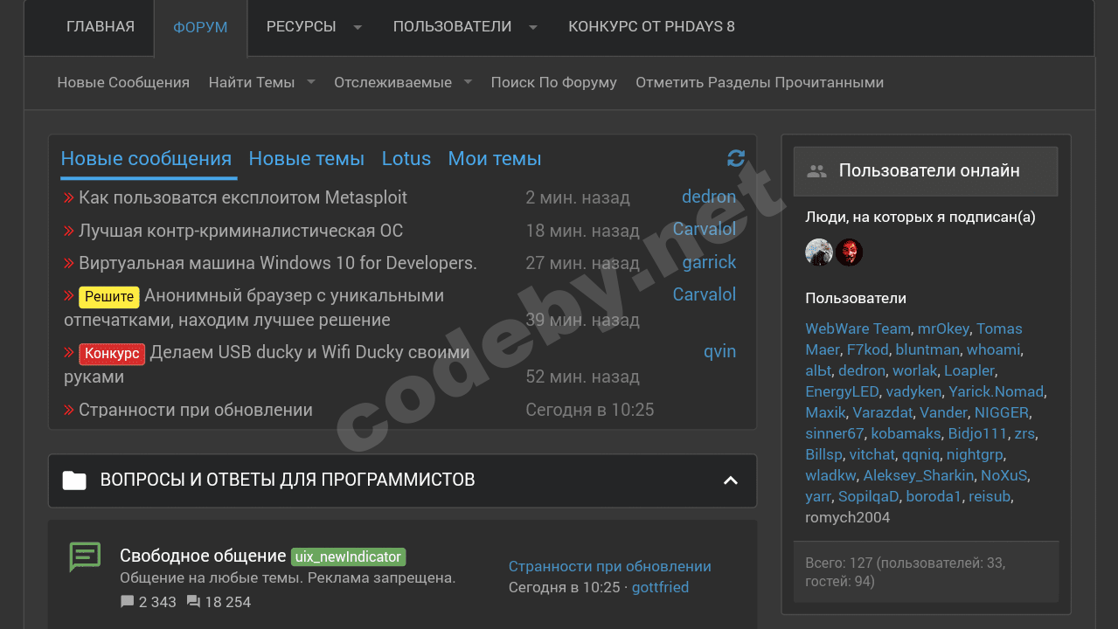Click the uix_newIndicator green label
The width and height of the screenshot is (1118, 629).
tap(348, 556)
